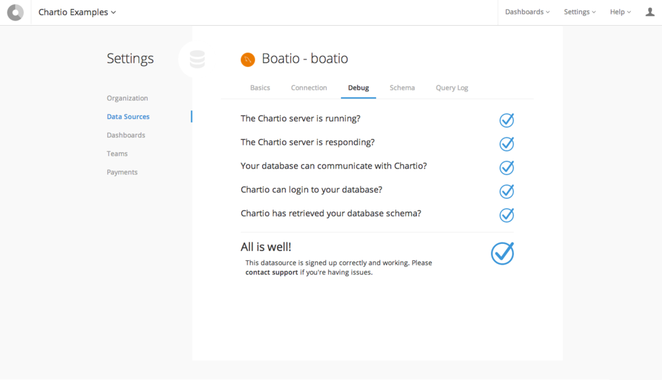
Task: Click the database stack icon beside Settings
Action: [x=197, y=59]
